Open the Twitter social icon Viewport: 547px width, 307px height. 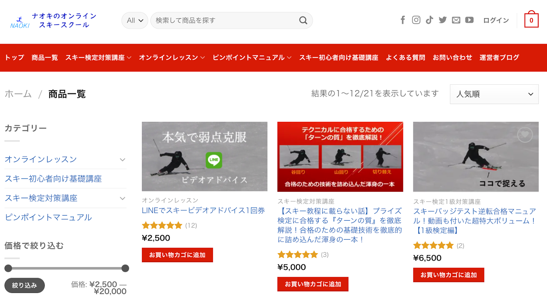pos(443,20)
